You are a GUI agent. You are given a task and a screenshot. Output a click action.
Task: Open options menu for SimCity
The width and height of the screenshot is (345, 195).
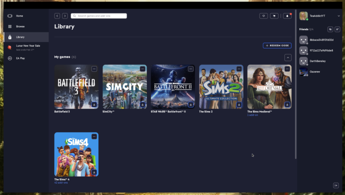tap(142, 69)
